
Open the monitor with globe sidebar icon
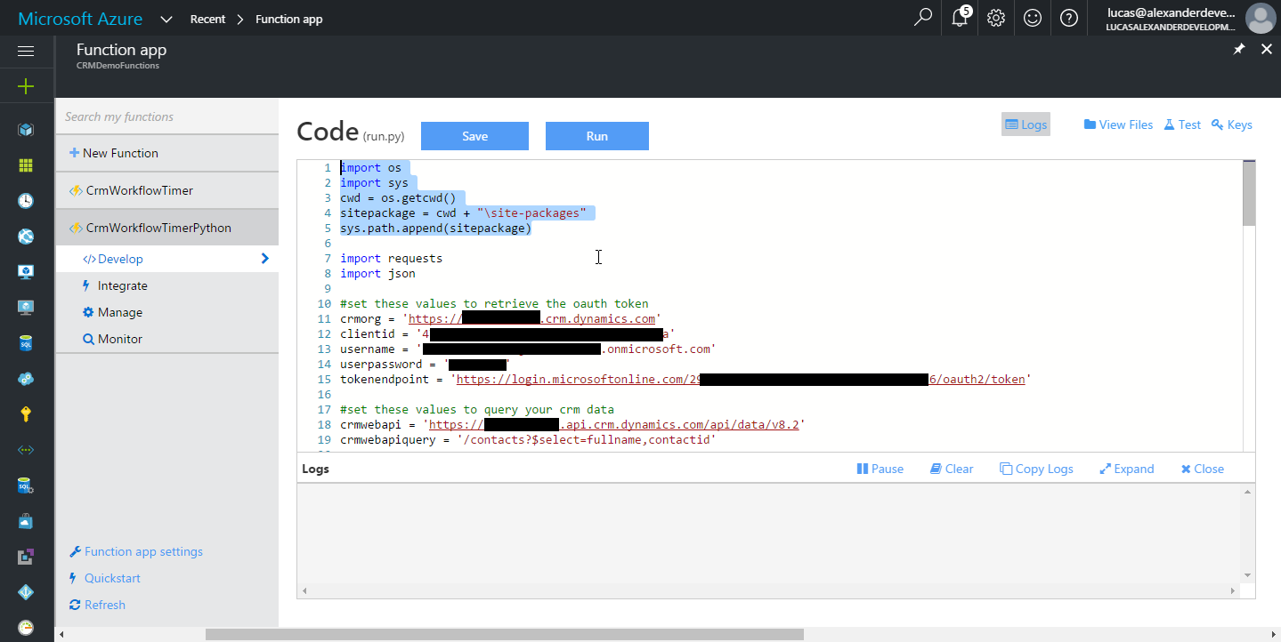(26, 308)
